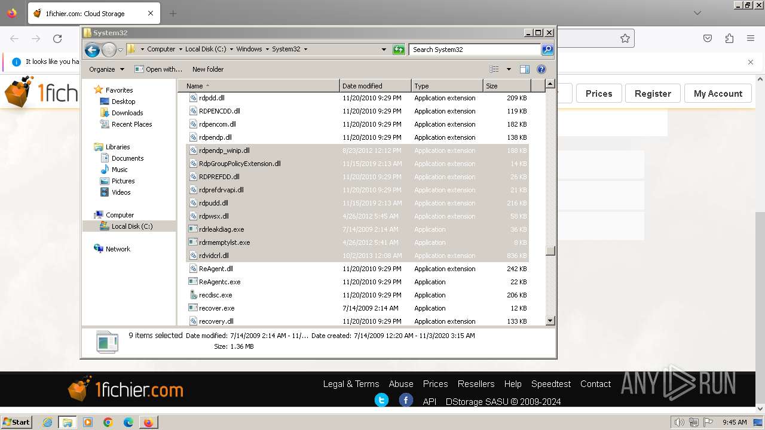This screenshot has height=430, width=765.
Task: Click My Account button on 1fichier
Action: pos(718,94)
